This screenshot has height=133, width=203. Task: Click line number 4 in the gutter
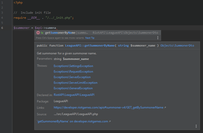pyautogui.click(x=2, y=18)
